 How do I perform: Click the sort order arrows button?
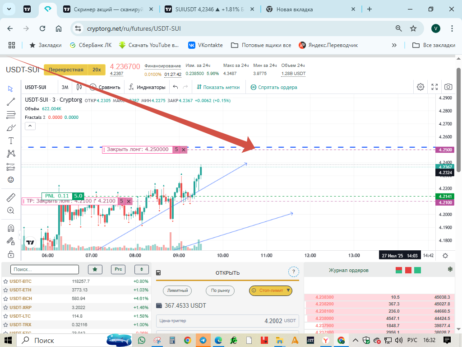point(141,269)
